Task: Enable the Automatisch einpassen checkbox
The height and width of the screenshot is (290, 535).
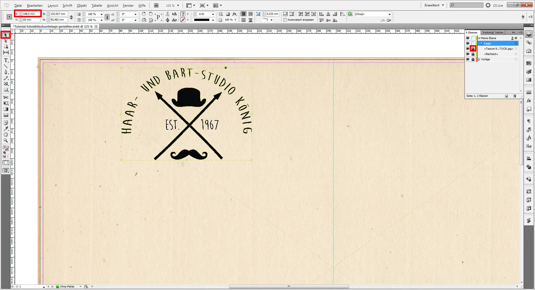Action: click(x=285, y=20)
